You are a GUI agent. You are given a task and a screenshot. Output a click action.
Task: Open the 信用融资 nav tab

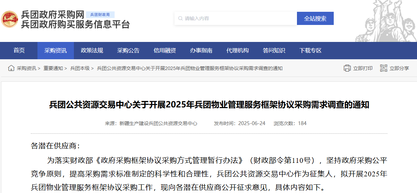click(x=165, y=51)
